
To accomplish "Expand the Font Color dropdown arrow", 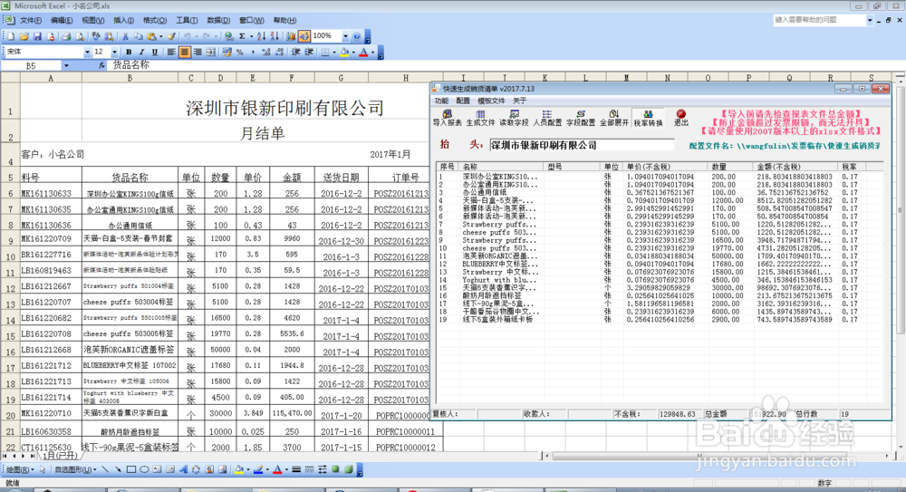I will (372, 52).
